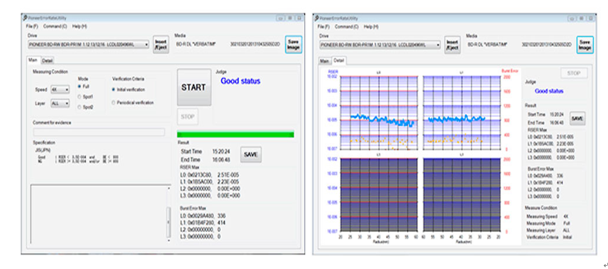Open Help (H) menu in right window

pos(370,27)
